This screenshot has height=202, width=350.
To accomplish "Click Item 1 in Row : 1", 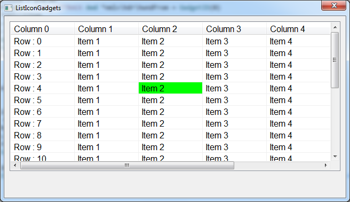I will coord(107,53).
